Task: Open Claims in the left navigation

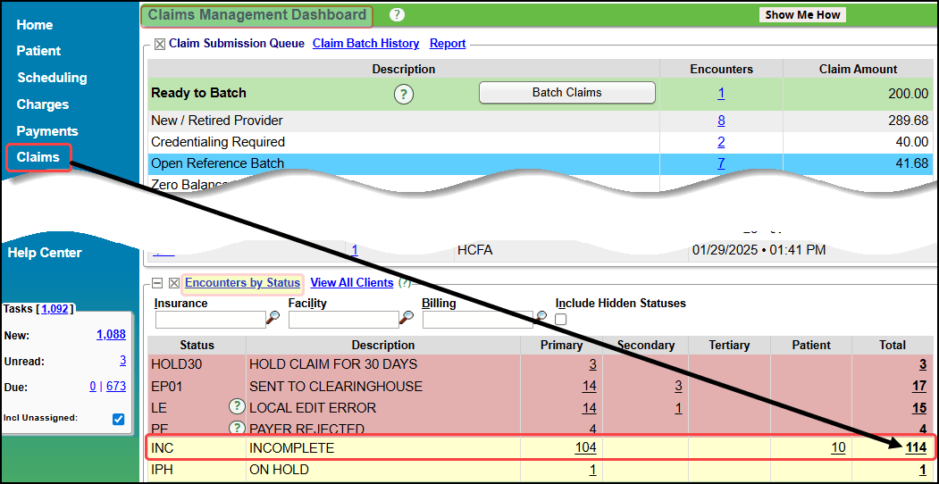Action: point(38,157)
